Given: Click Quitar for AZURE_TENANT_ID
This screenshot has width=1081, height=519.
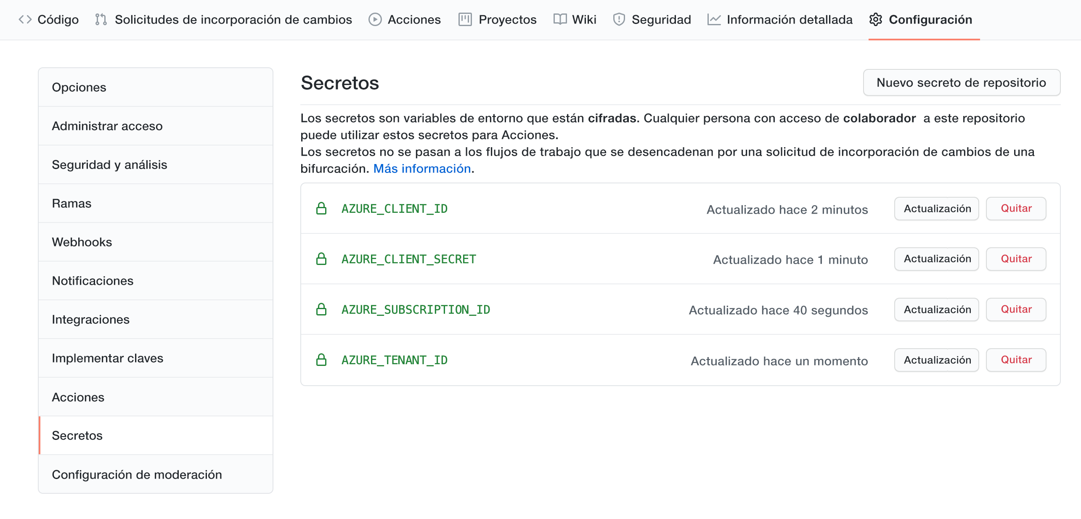Looking at the screenshot, I should [1016, 360].
